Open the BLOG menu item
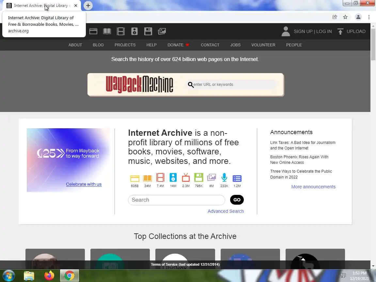The width and height of the screenshot is (376, 282). [98, 45]
